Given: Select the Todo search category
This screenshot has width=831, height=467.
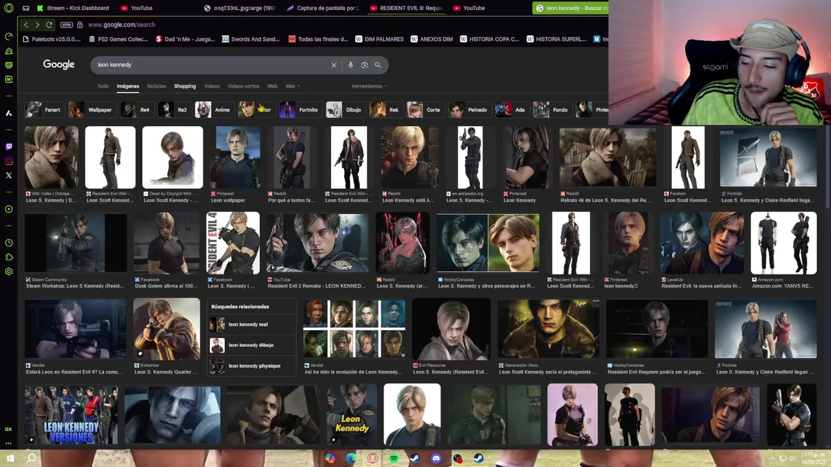Looking at the screenshot, I should 103,86.
